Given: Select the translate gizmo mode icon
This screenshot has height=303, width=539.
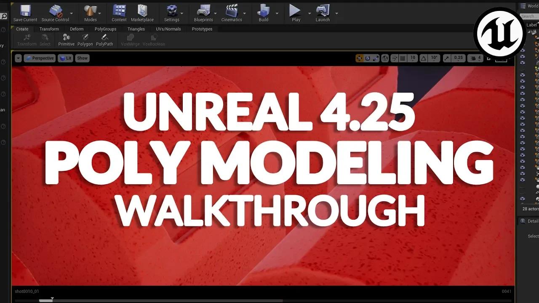Looking at the screenshot, I should point(359,58).
